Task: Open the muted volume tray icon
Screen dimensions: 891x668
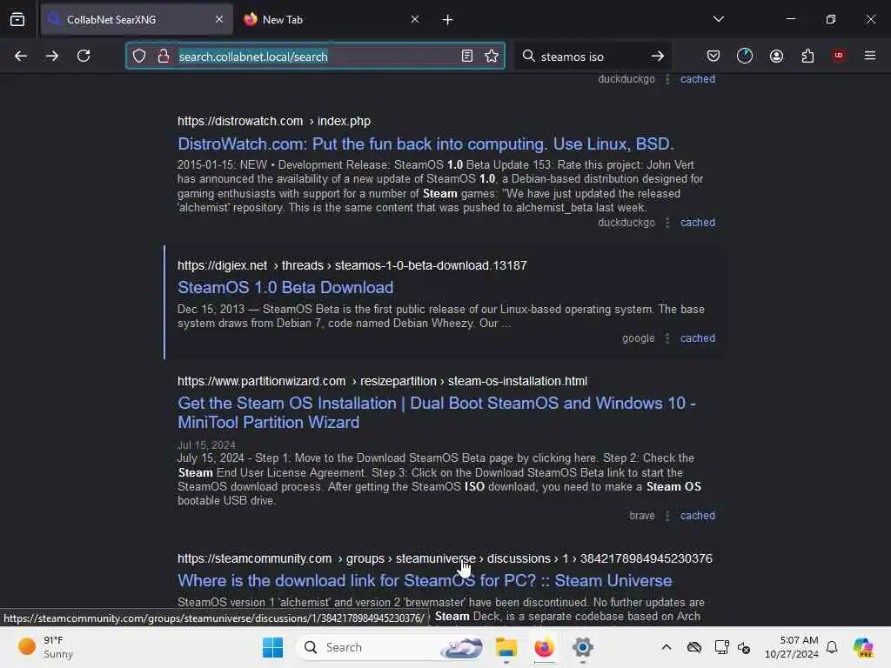Action: pos(745,647)
